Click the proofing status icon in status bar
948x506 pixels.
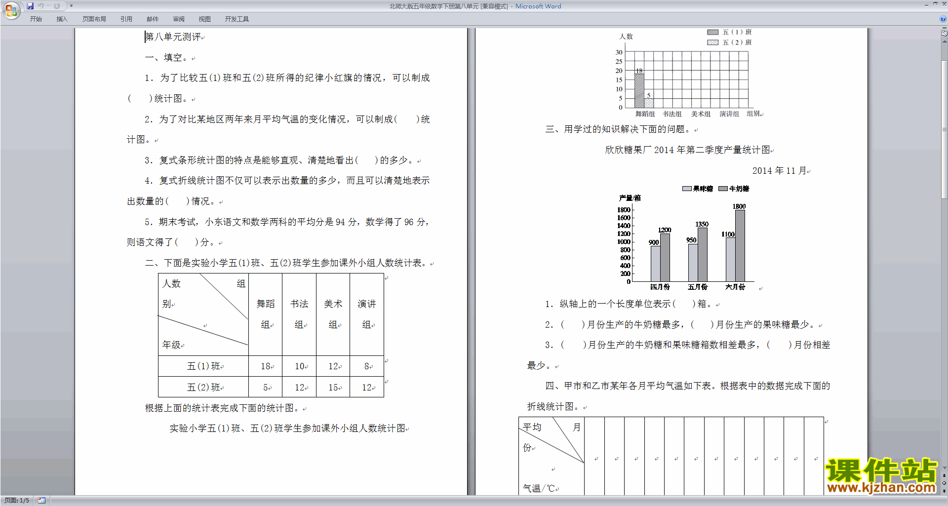[42, 501]
